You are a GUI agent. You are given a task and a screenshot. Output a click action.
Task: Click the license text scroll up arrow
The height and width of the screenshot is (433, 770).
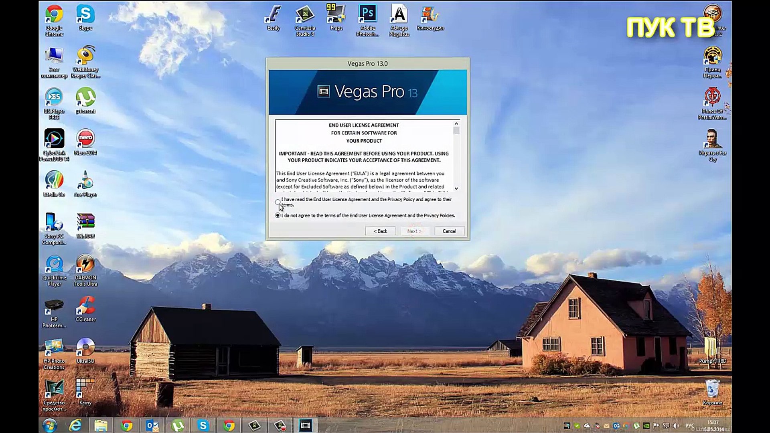coord(456,123)
